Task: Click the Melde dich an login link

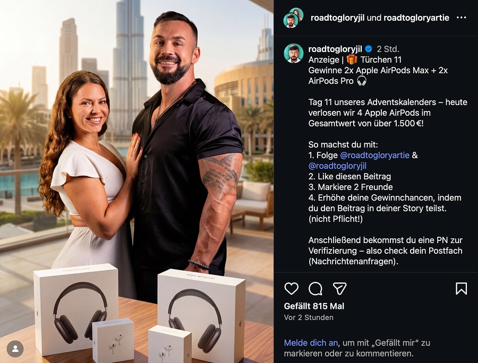Action: 311,343
